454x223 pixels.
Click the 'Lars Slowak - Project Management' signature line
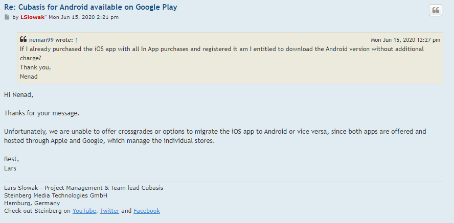point(84,188)
